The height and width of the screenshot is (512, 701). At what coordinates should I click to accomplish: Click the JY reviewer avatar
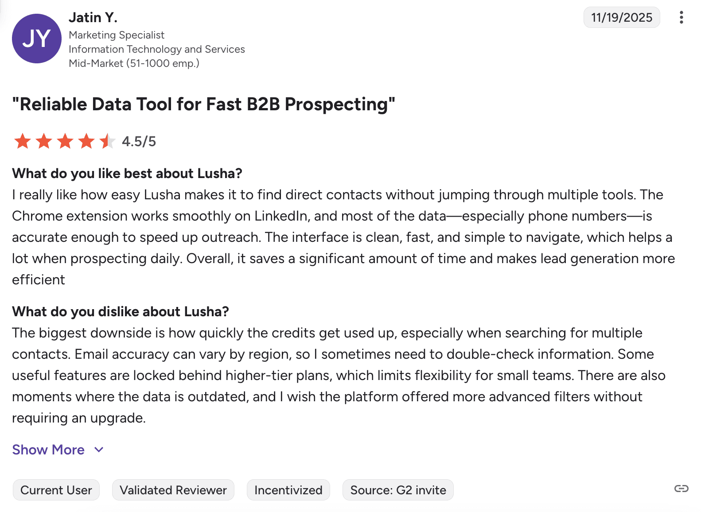coord(36,39)
